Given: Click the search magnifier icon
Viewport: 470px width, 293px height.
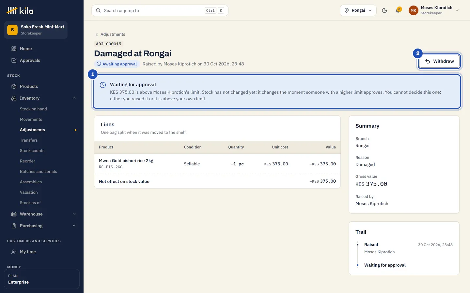Looking at the screenshot, I should coord(98,10).
